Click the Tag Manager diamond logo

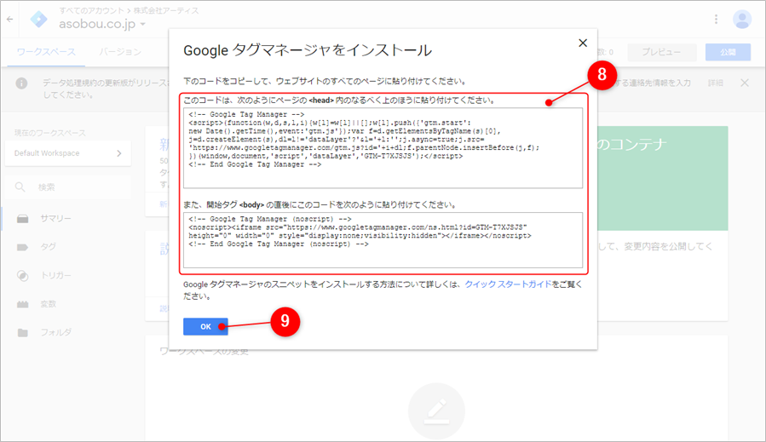(38, 20)
